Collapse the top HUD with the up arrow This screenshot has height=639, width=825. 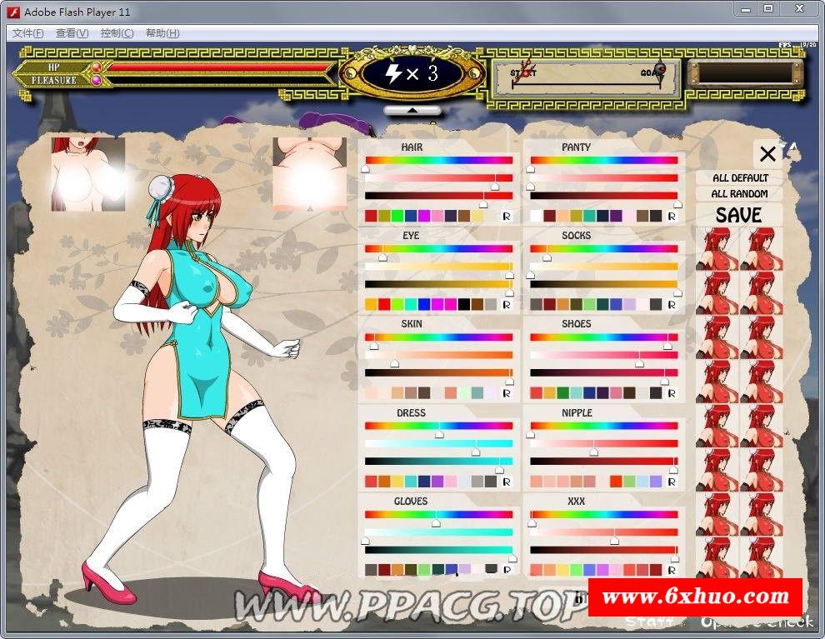(412, 110)
